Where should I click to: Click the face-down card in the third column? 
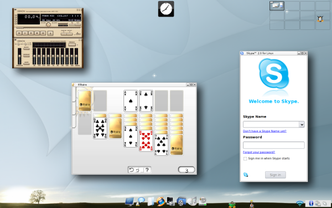pyautogui.click(x=116, y=128)
